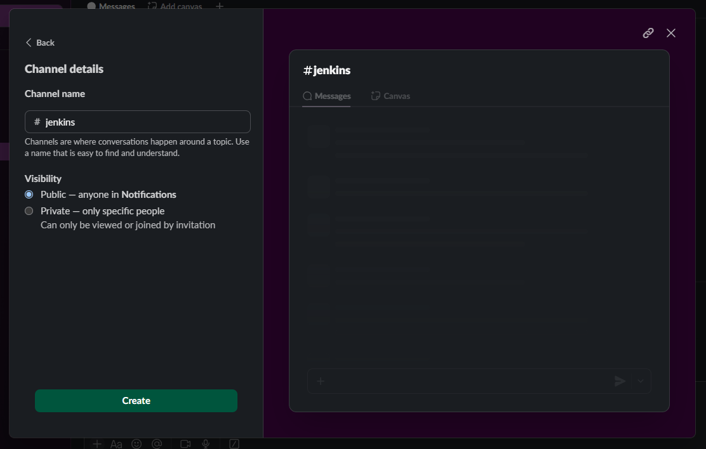Click the send arrow in preview composer
706x449 pixels.
pyautogui.click(x=620, y=381)
